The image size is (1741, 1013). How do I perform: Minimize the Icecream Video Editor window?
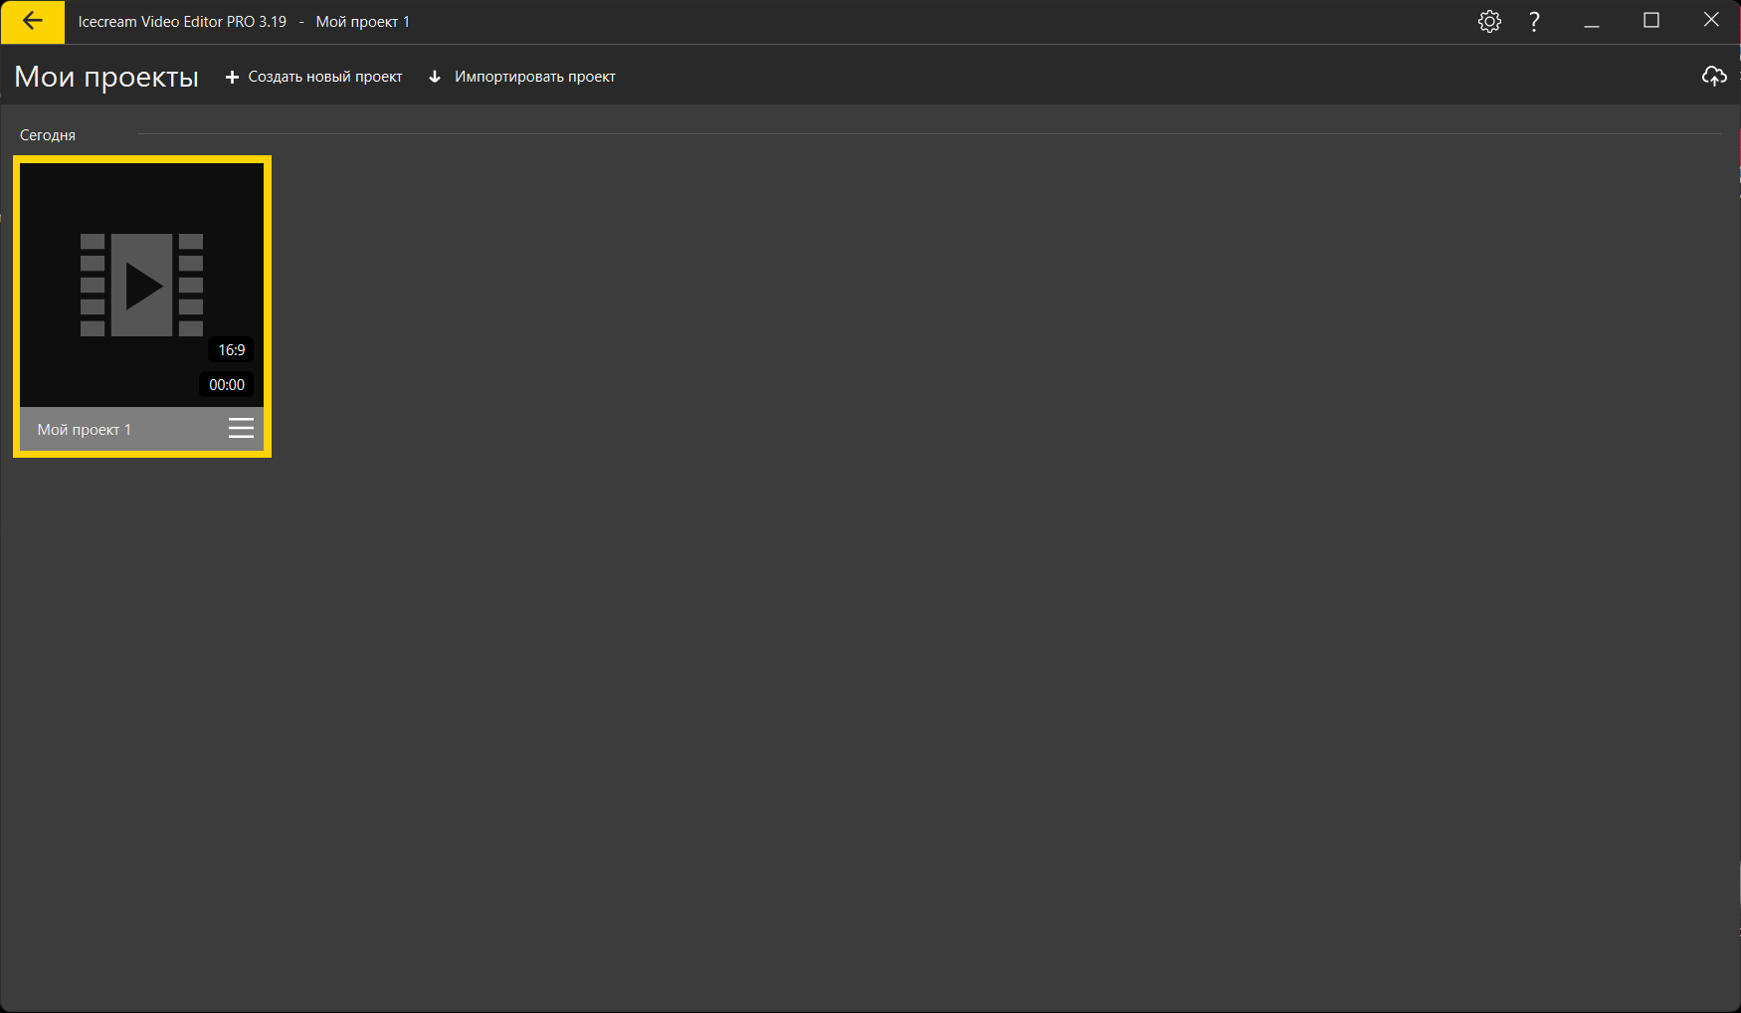[1592, 22]
